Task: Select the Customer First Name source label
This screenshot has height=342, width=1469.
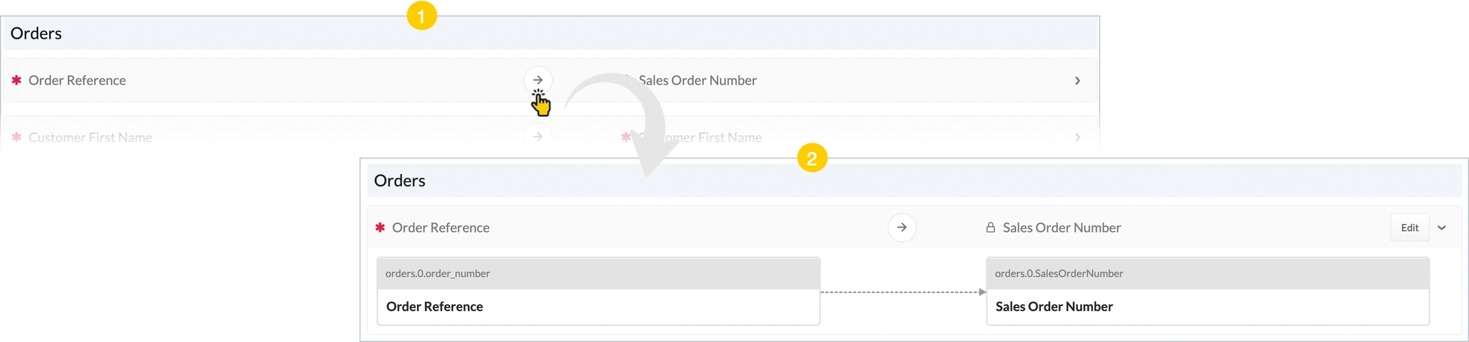Action: point(90,138)
